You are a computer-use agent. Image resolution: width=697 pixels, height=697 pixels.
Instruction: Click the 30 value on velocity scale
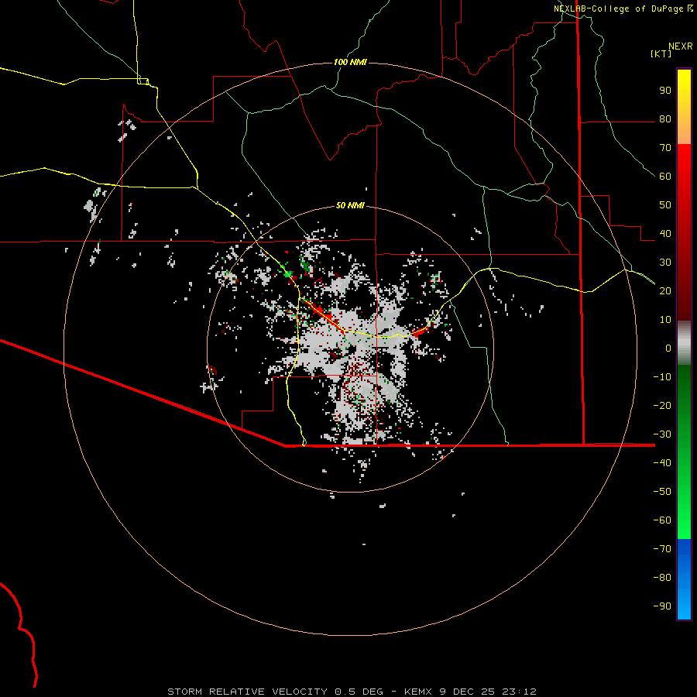pos(665,263)
